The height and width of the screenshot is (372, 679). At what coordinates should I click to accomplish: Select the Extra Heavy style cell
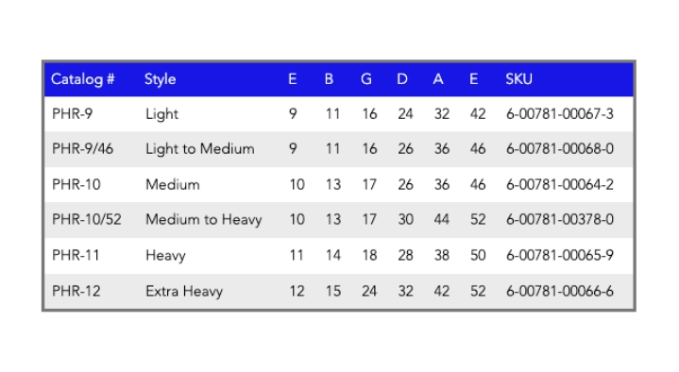click(x=184, y=291)
